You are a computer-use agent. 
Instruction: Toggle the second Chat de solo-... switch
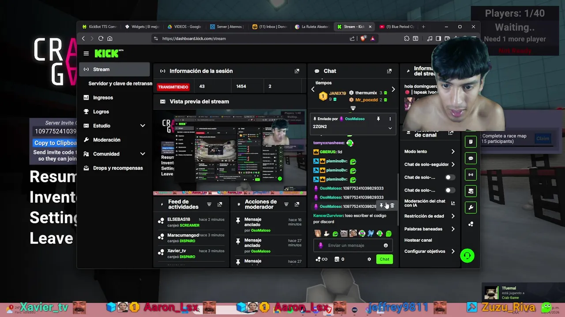(x=449, y=190)
